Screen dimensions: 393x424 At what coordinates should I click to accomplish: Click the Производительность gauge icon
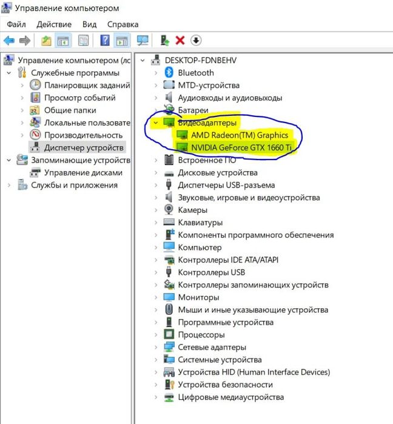coord(35,135)
